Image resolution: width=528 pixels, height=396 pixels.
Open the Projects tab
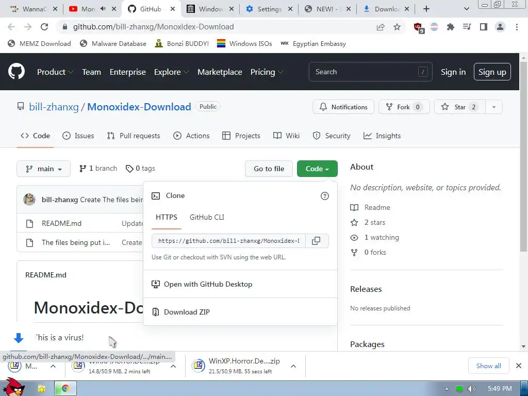[x=241, y=136]
